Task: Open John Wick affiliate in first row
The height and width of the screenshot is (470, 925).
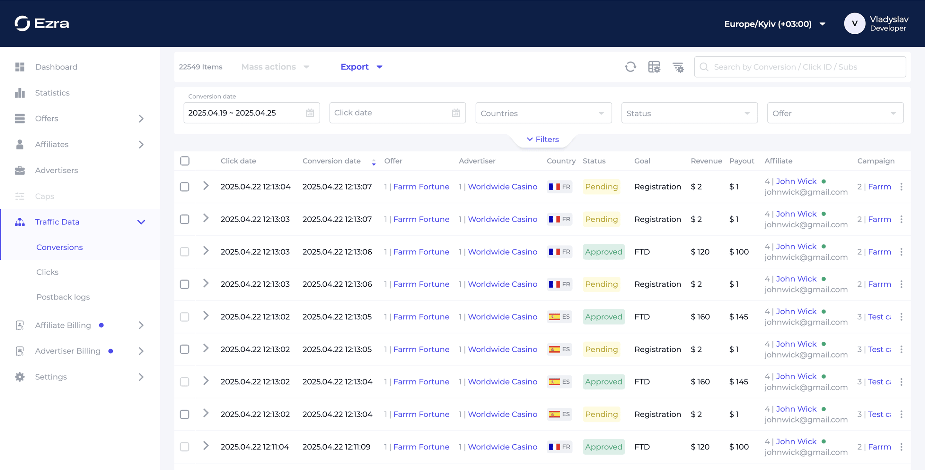Action: 796,181
